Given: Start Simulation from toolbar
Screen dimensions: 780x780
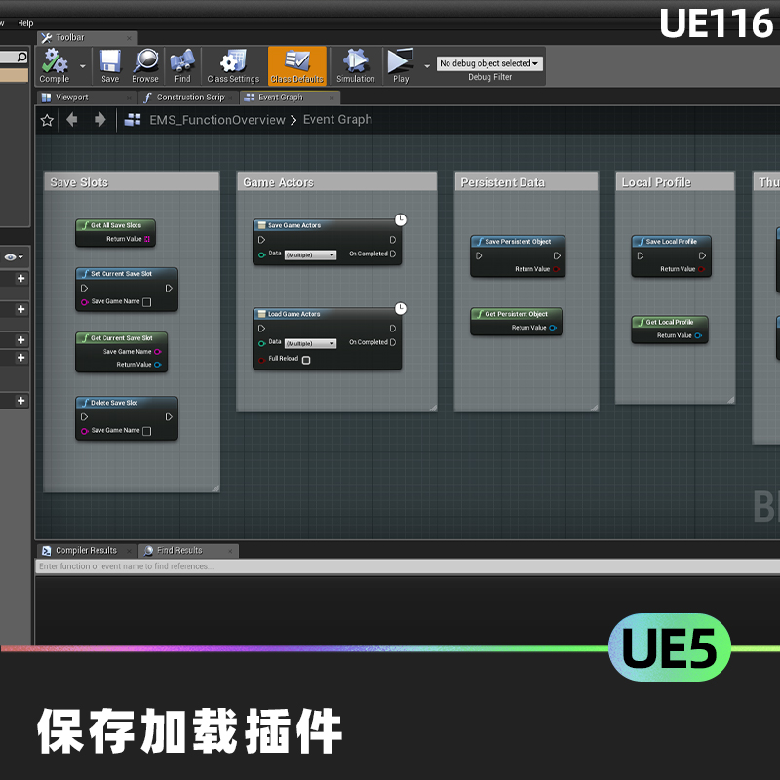Looking at the screenshot, I should click(x=356, y=65).
